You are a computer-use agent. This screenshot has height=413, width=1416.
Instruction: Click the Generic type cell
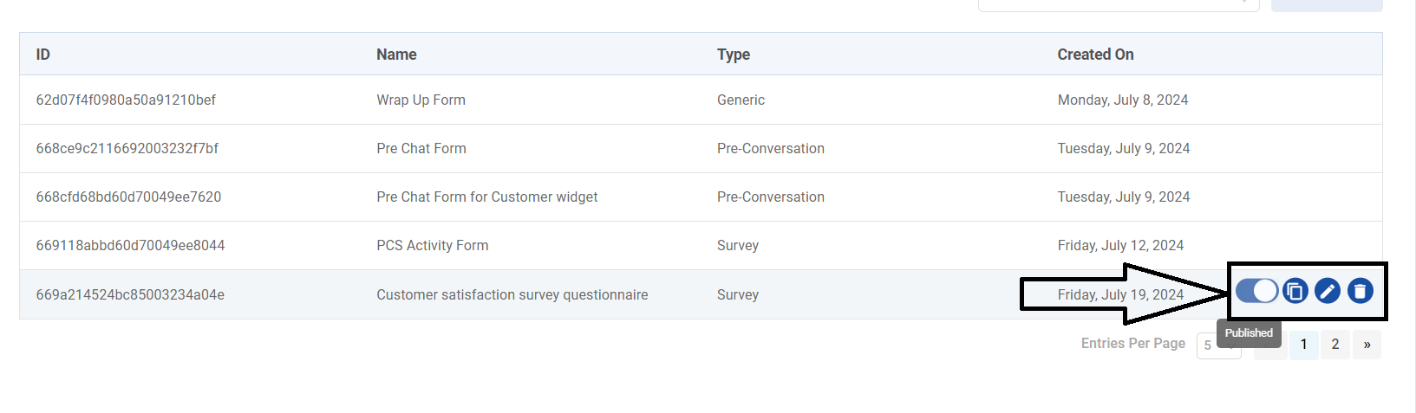pyautogui.click(x=741, y=100)
